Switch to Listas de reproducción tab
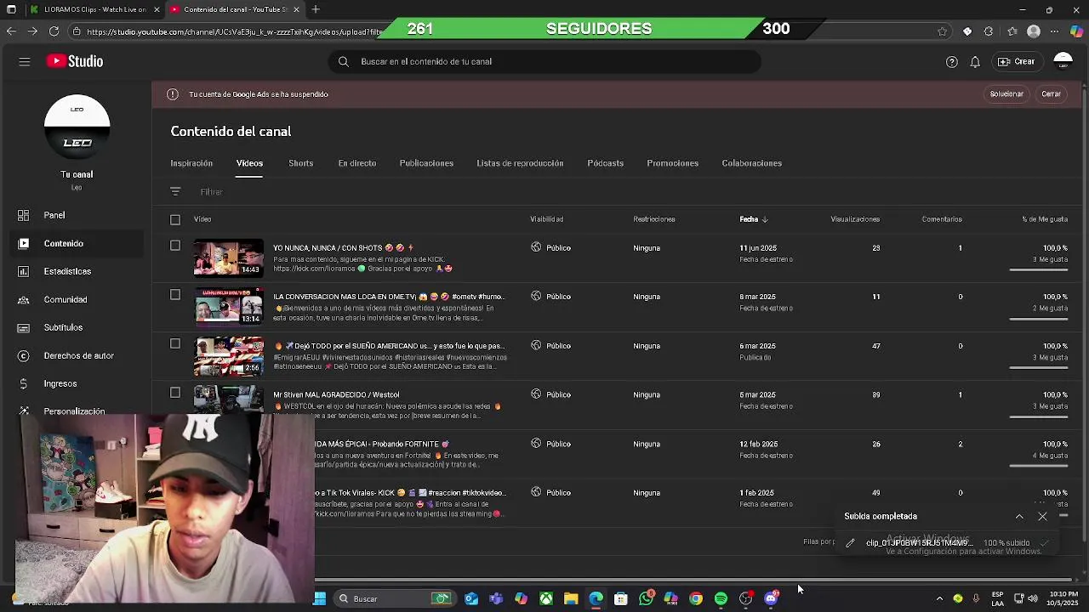This screenshot has height=612, width=1089. (x=520, y=163)
